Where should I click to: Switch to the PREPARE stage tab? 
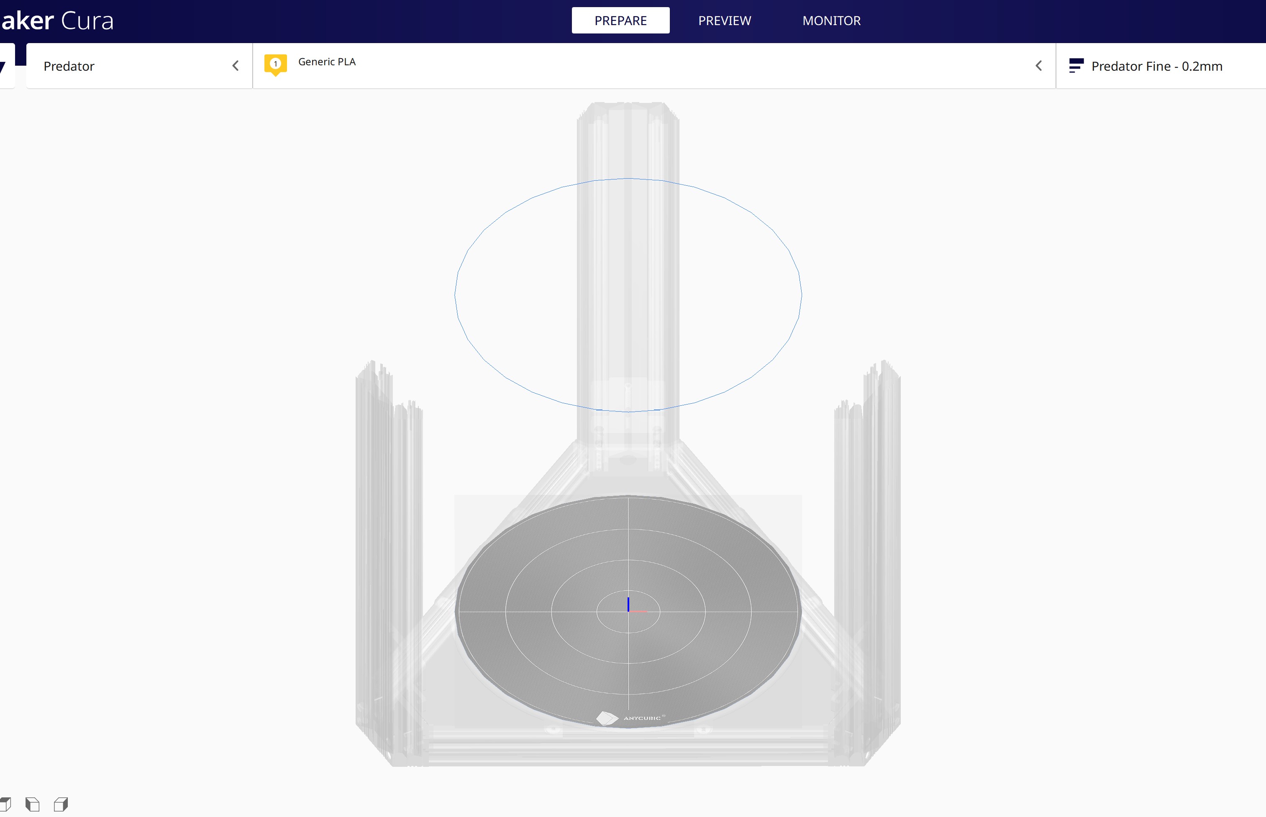(620, 20)
